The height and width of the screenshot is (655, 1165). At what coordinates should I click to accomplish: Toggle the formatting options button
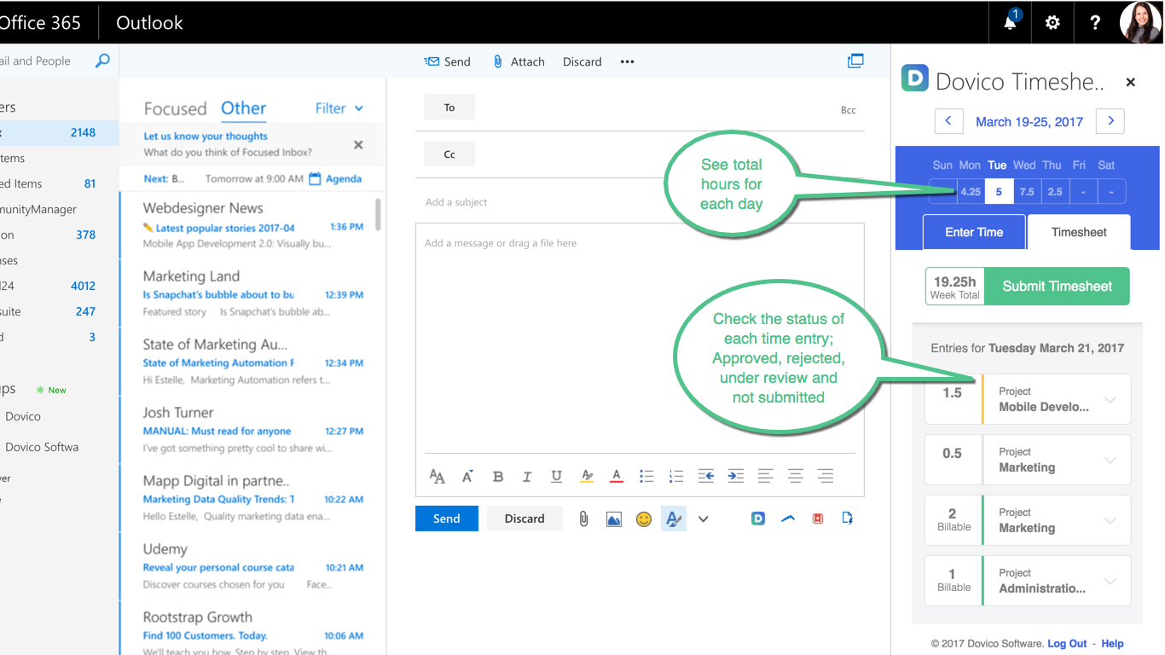(x=674, y=519)
